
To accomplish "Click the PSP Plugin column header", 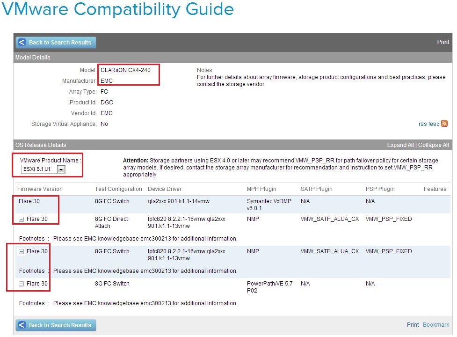I will tap(380, 189).
